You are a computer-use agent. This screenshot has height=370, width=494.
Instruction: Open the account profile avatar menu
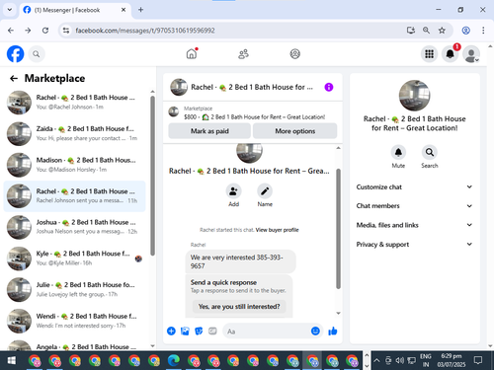click(471, 54)
